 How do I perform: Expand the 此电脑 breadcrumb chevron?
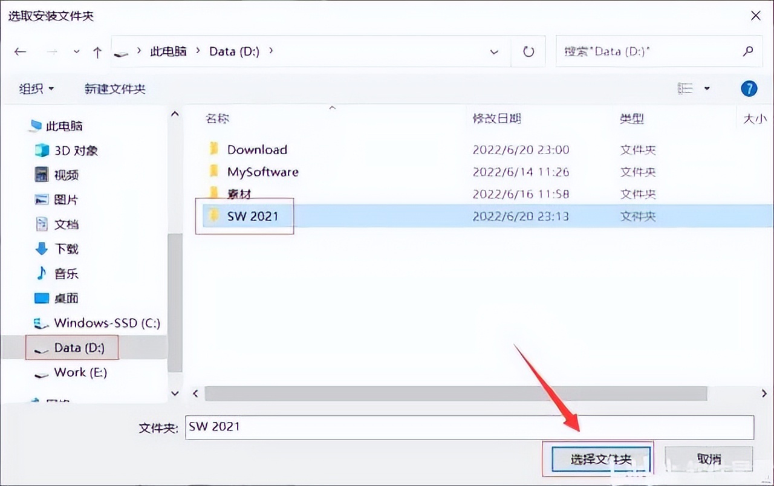[198, 51]
